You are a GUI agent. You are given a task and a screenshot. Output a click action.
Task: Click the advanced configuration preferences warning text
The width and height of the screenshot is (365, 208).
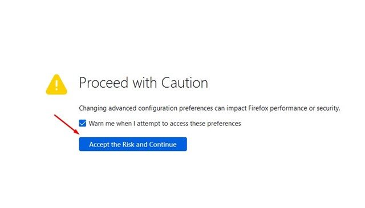(x=209, y=108)
